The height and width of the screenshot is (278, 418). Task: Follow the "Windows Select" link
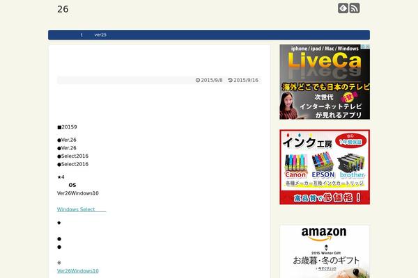[x=82, y=209]
